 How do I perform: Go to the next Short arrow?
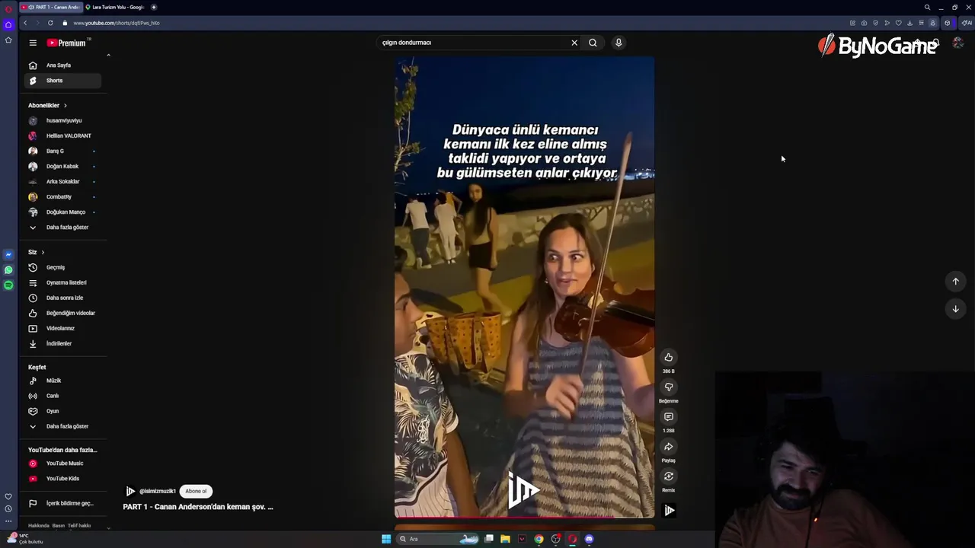pyautogui.click(x=955, y=309)
